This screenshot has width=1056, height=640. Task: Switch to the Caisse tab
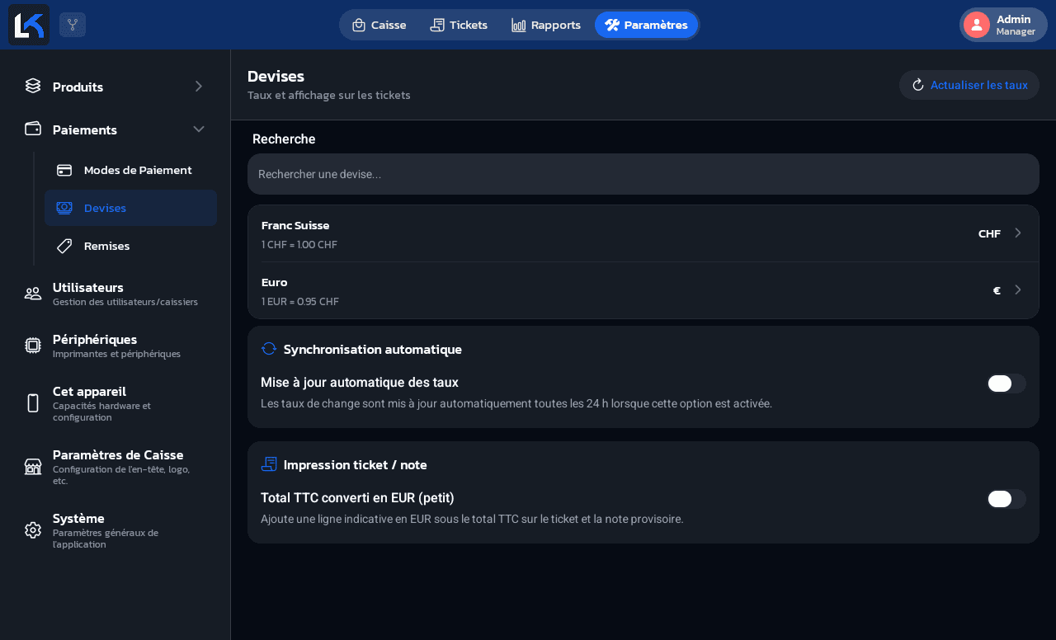pos(379,25)
